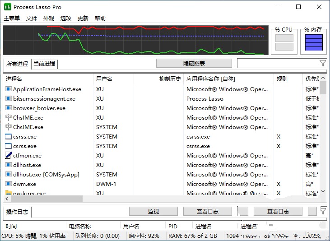Click the CPU: 5% status bar entry
330x241 pixels.
(x=34, y=236)
